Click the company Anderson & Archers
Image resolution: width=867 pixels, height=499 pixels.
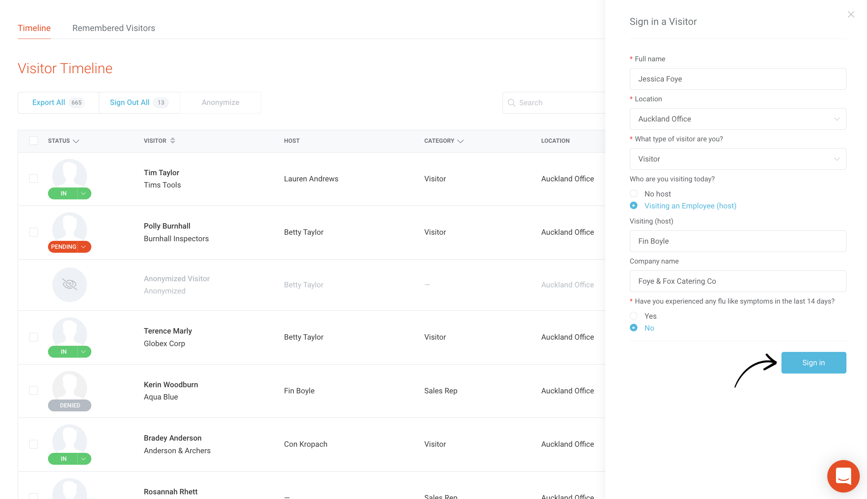177,451
